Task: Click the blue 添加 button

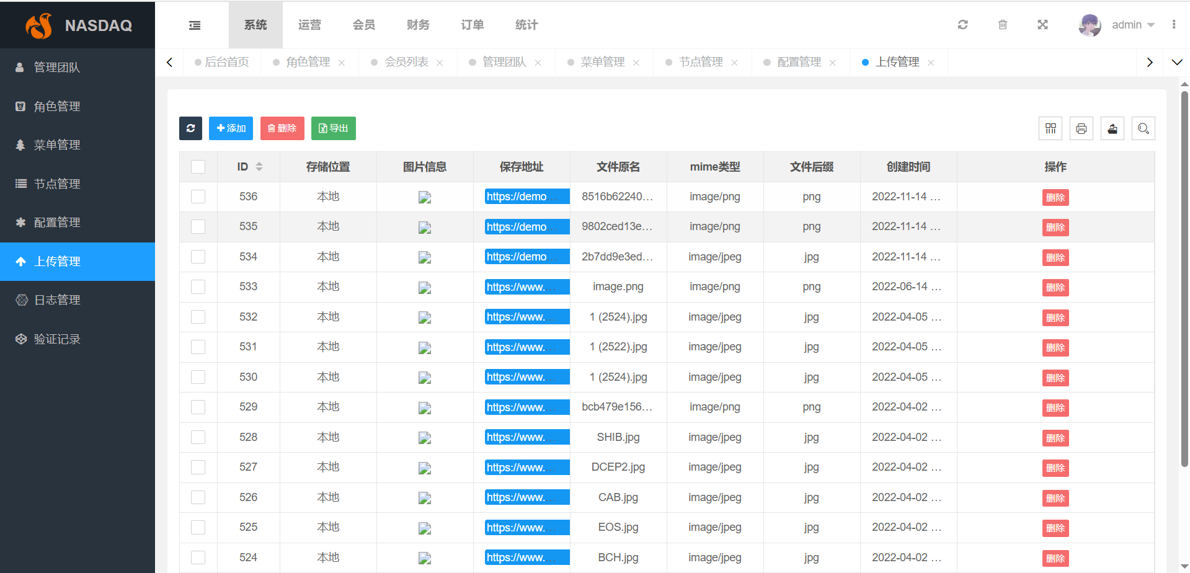Action: click(x=231, y=128)
